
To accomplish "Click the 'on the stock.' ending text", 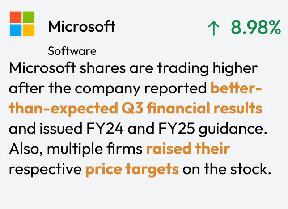I will point(227,170).
